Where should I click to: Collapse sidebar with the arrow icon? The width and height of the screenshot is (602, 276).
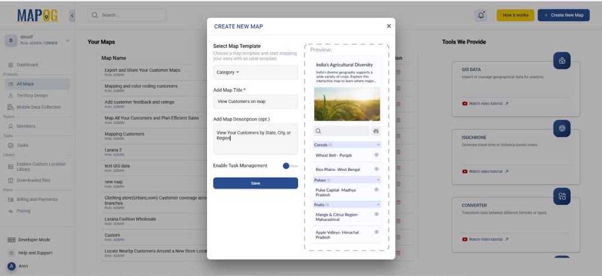[x=72, y=15]
